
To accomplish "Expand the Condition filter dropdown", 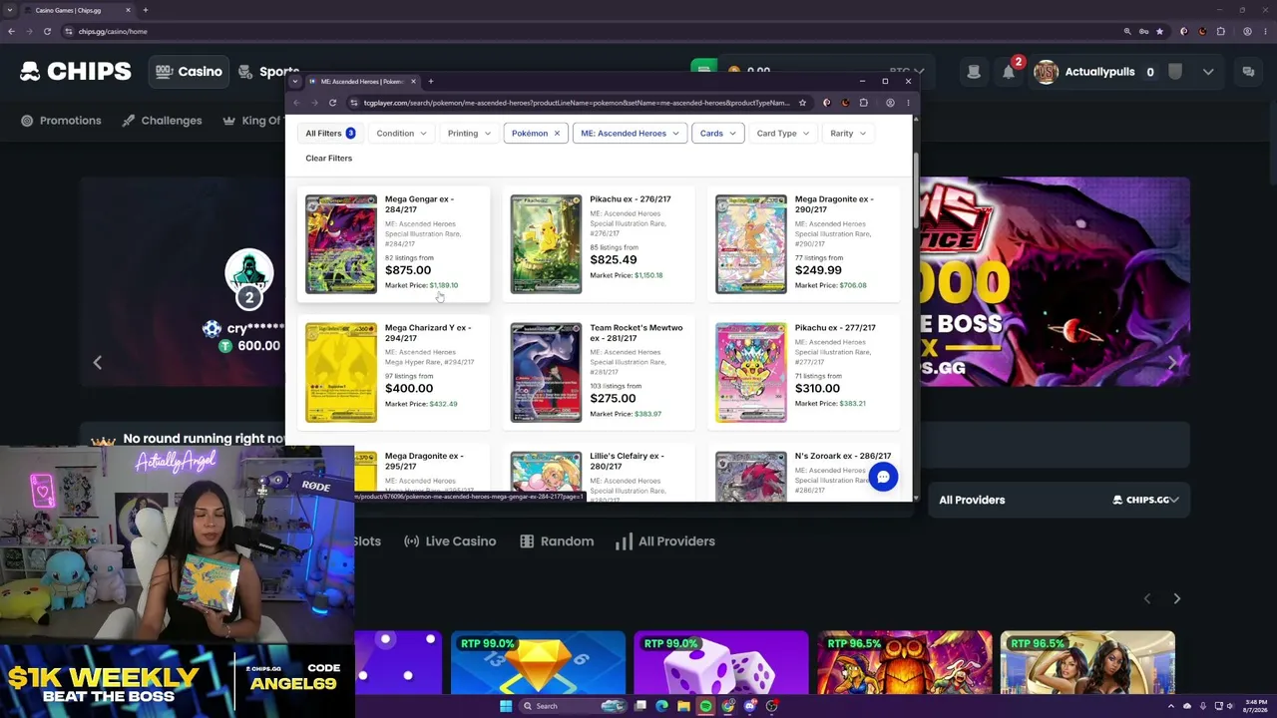I will click(402, 134).
